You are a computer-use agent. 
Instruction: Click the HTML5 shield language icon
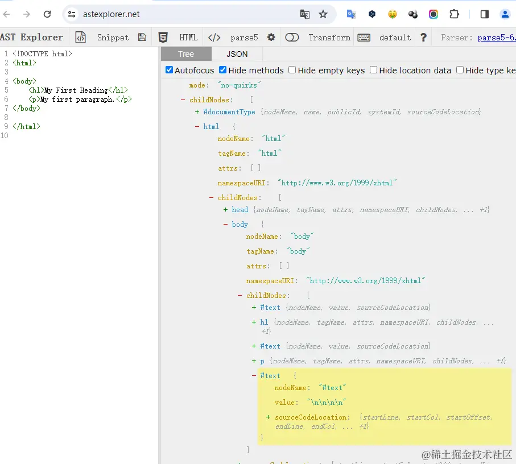(163, 38)
